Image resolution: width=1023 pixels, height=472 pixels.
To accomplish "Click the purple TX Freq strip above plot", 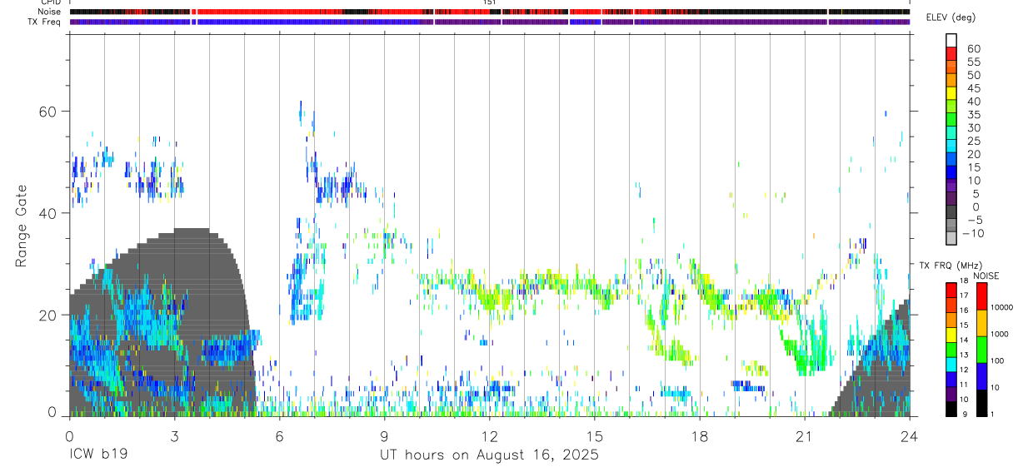I will [x=489, y=22].
